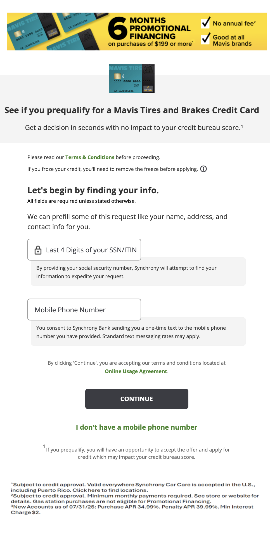270x535 pixels.
Task: Click the Mavis Tires credit card image
Action: [132, 78]
